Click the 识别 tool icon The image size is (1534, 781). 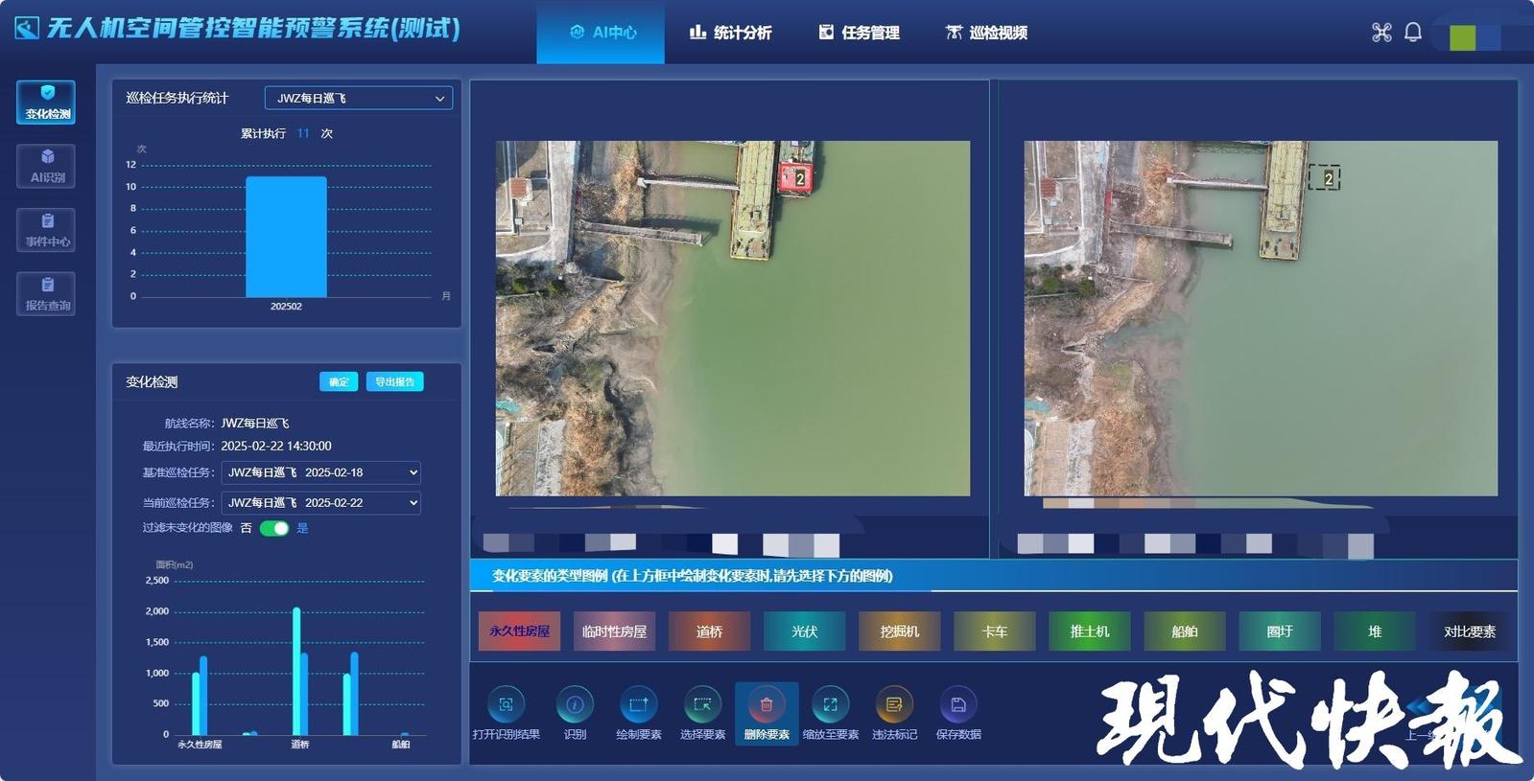point(575,705)
